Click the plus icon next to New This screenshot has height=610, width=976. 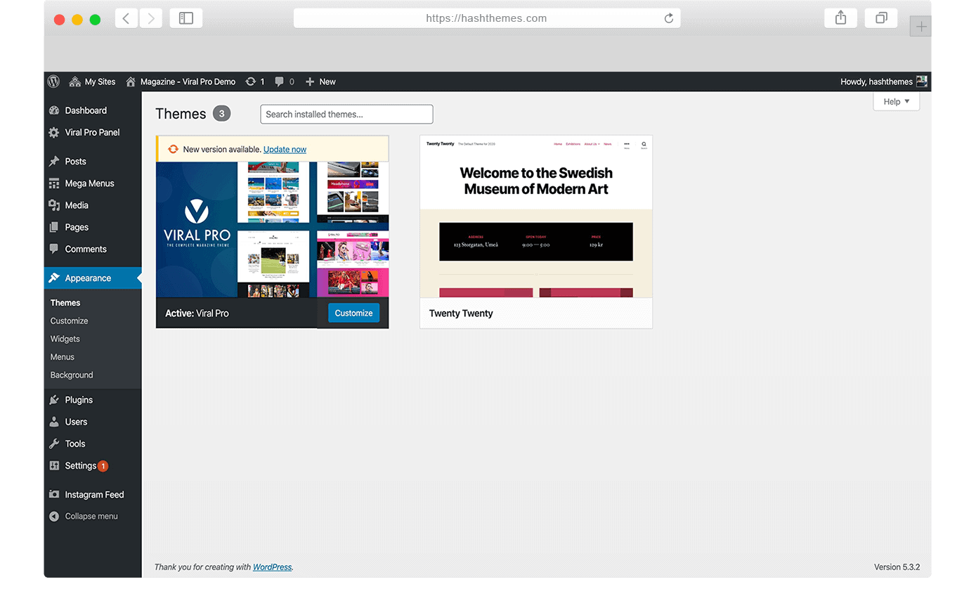[x=310, y=82]
